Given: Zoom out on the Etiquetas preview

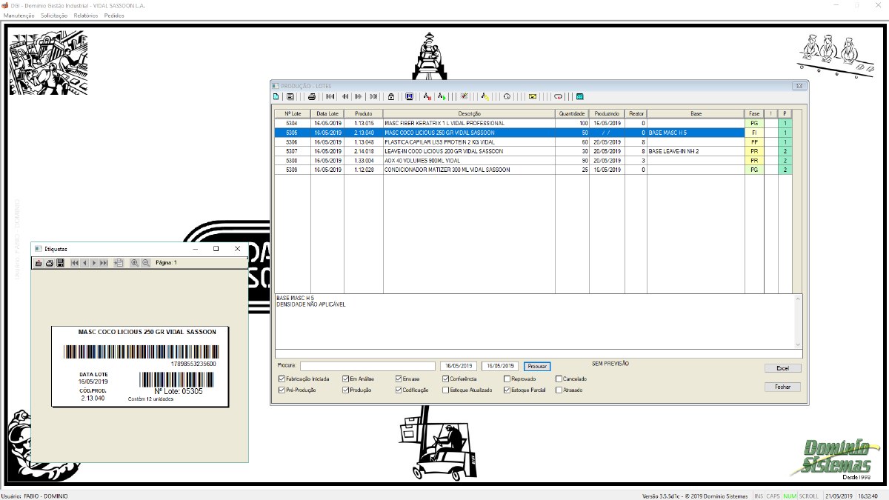Looking at the screenshot, I should point(145,262).
